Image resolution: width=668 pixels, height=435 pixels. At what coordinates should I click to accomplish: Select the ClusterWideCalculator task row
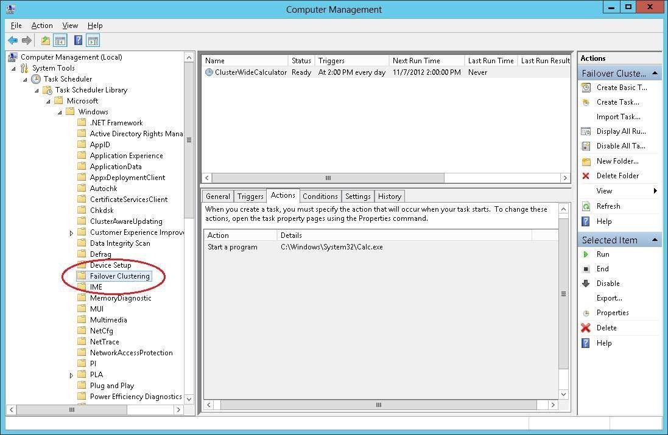250,72
